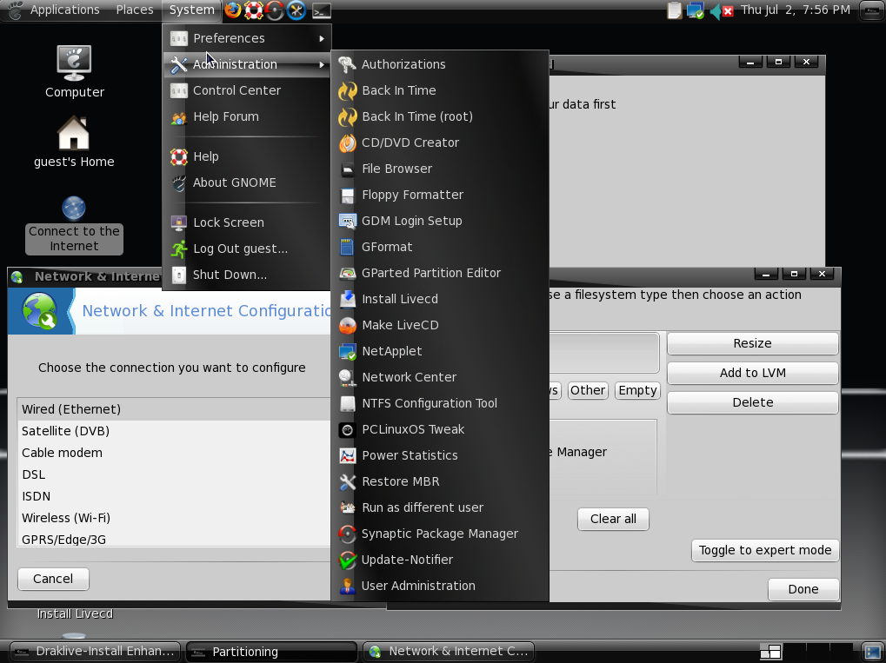
Task: Expand the Administration submenu
Action: 248,64
